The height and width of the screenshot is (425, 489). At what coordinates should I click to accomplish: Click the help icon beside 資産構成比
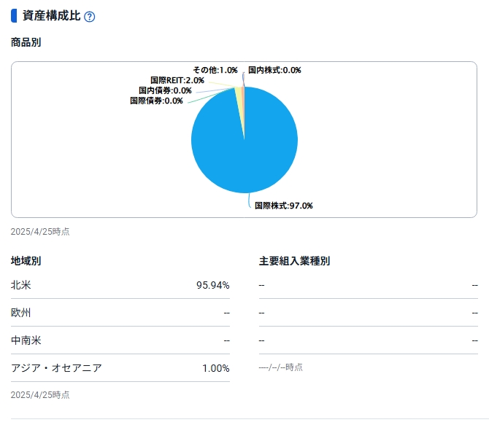point(90,17)
